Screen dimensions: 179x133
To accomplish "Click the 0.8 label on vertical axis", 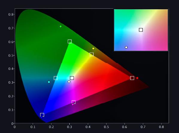I will tap(11, 14).
